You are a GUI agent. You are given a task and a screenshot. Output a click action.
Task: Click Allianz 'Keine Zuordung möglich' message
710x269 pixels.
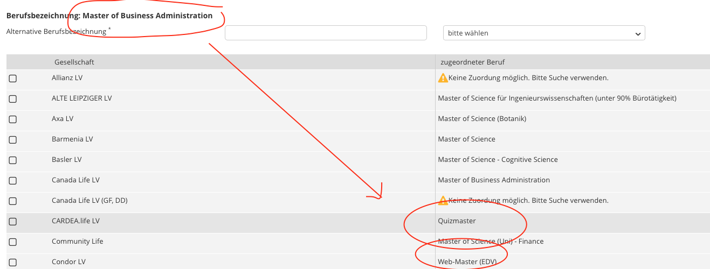click(x=528, y=78)
